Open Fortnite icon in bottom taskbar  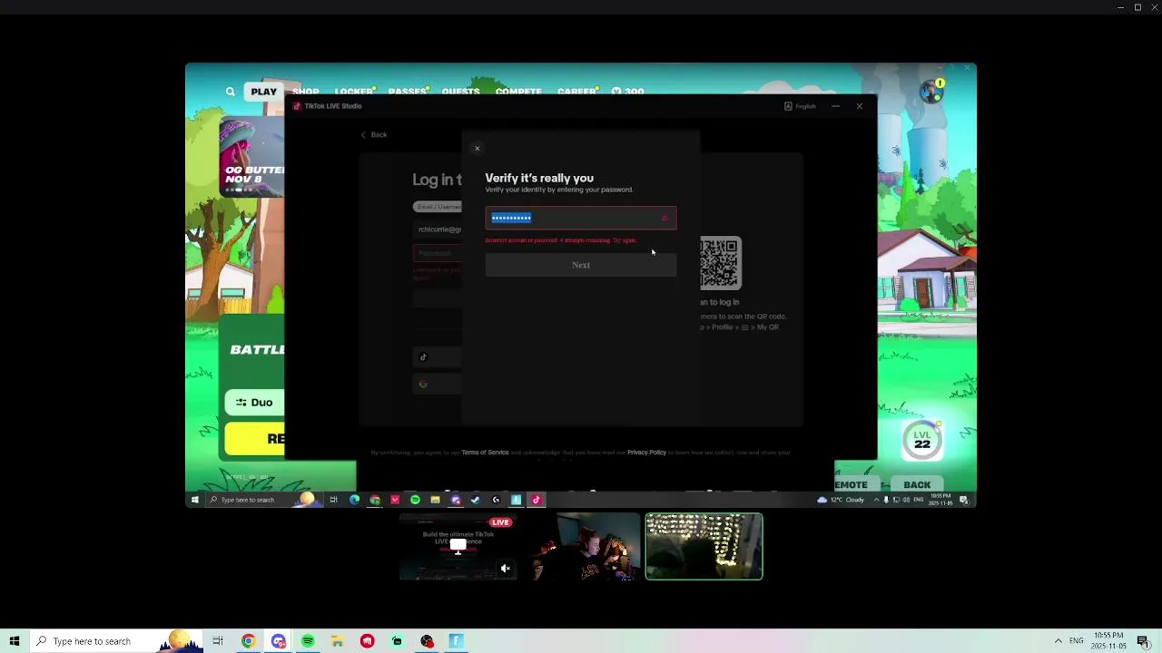[x=456, y=641]
